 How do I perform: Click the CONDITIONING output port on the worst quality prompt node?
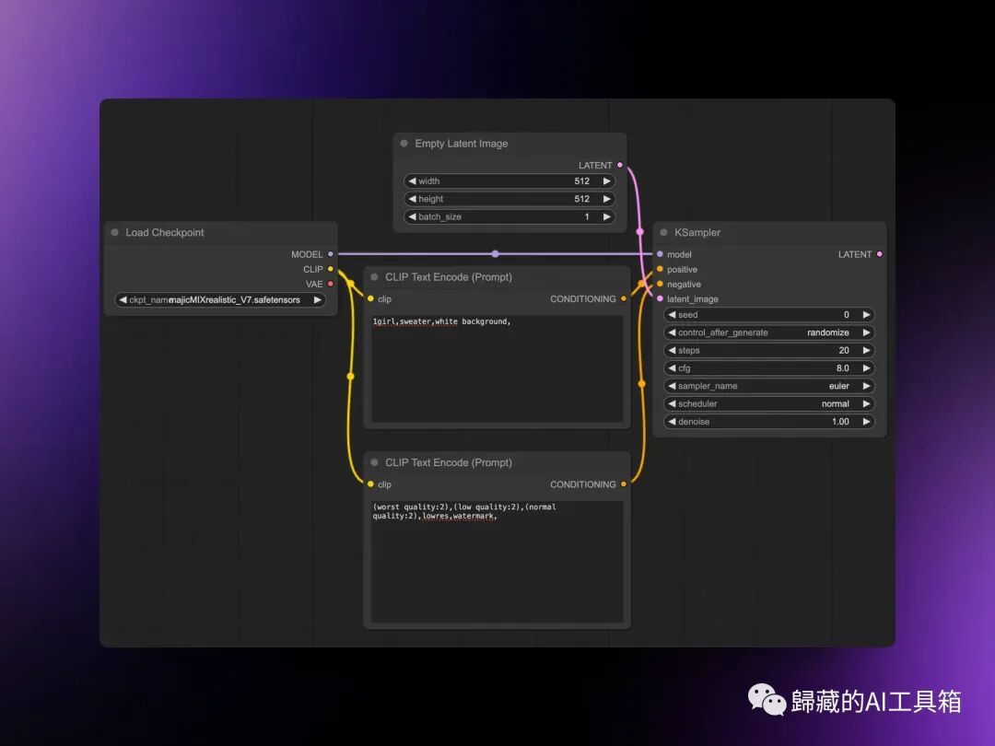click(624, 484)
